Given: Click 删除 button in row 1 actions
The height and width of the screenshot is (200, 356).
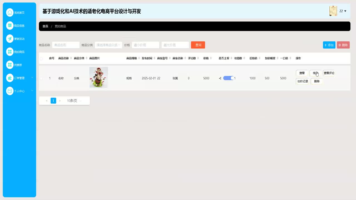Looking at the screenshot, I should click(317, 81).
